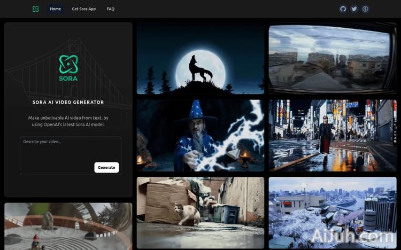This screenshot has width=401, height=250.
Task: Click the 'SORA AI VIDEO GENERATOR' heading
Action: [68, 102]
